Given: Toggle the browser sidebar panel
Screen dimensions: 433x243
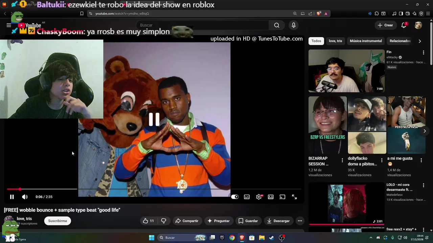Looking at the screenshot, I should [x=401, y=13].
